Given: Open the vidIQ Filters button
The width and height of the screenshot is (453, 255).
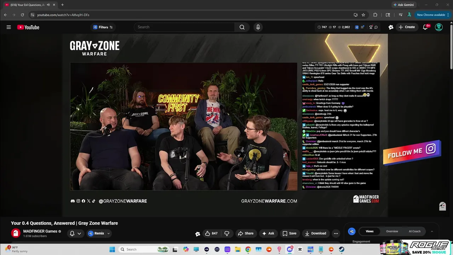Looking at the screenshot, I should coord(103,27).
